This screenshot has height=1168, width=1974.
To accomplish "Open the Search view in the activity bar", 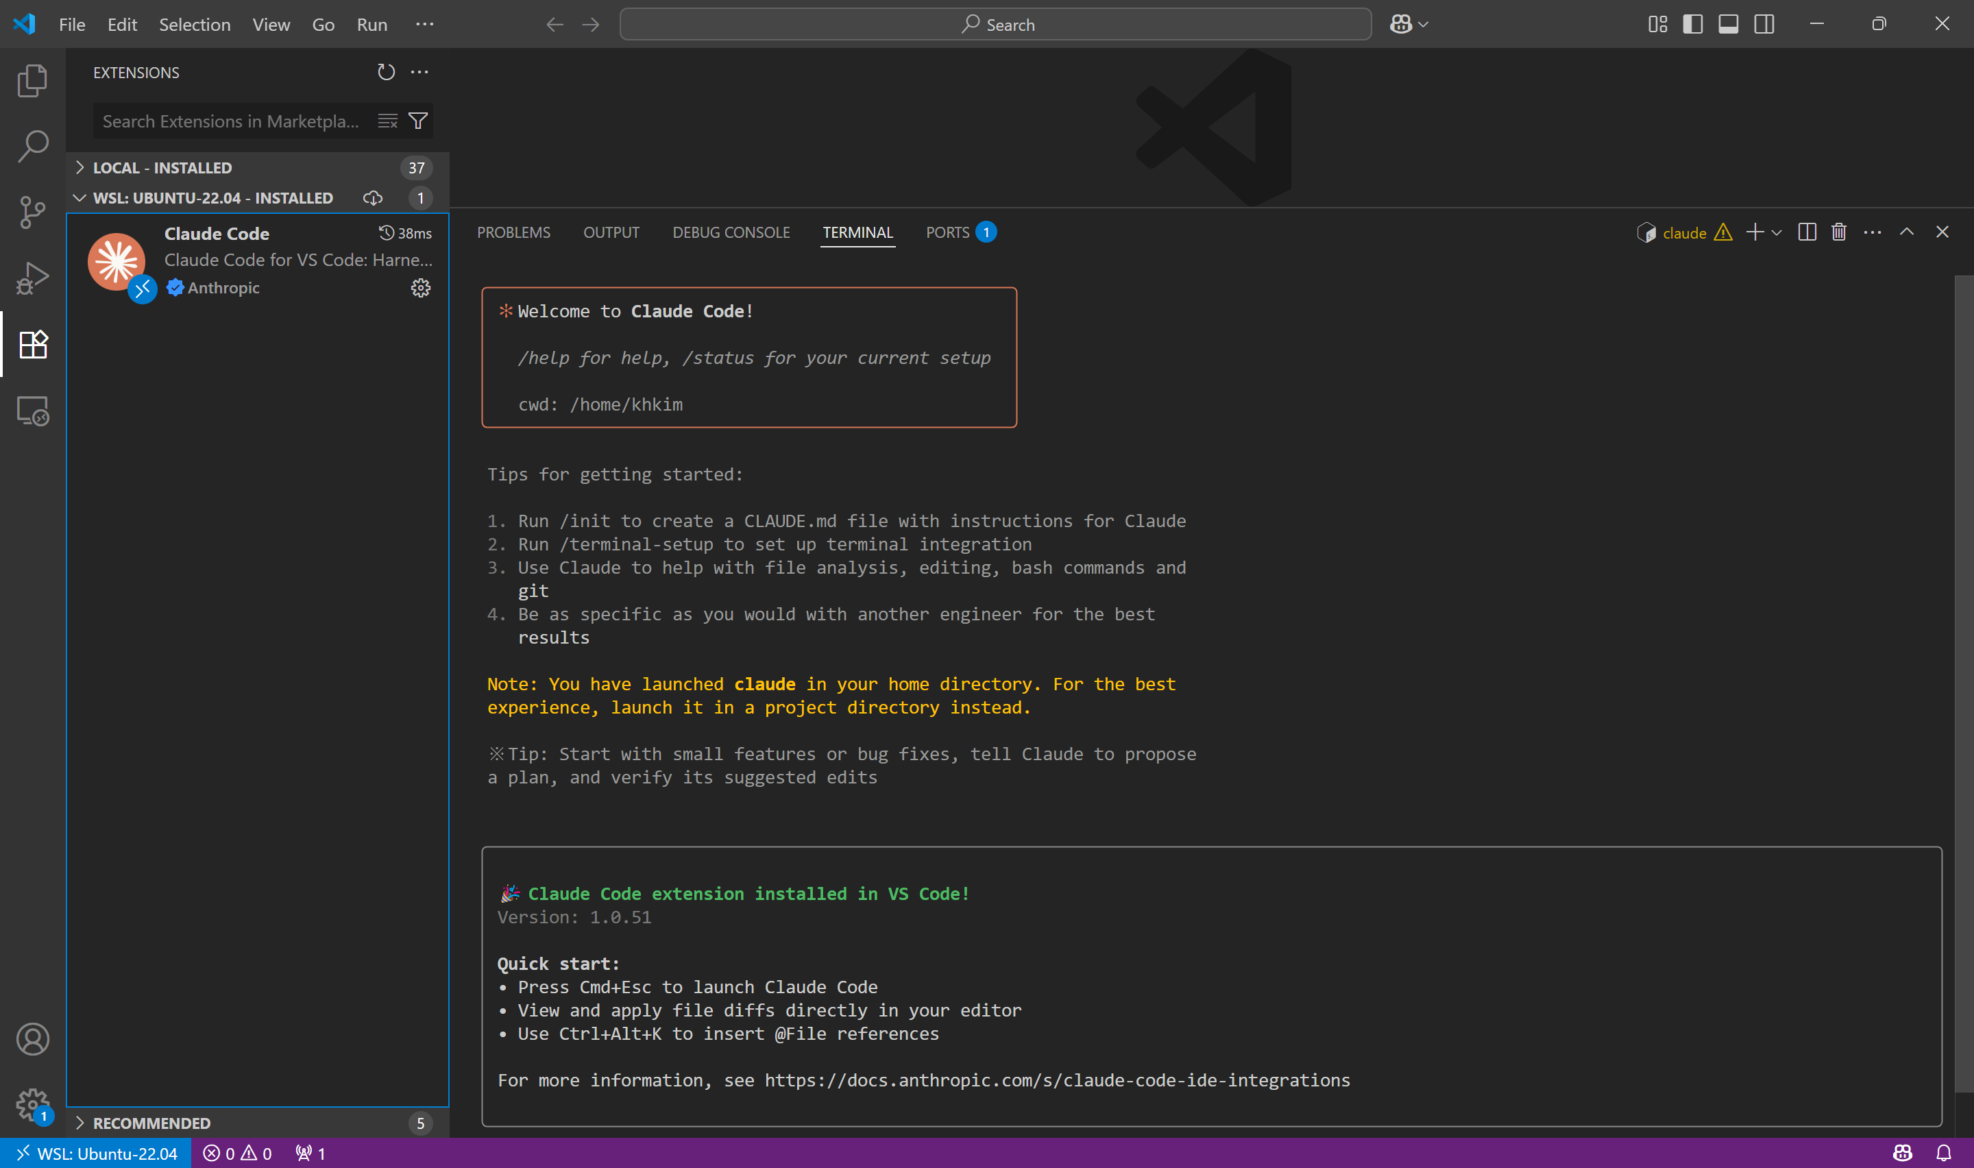I will coord(32,145).
